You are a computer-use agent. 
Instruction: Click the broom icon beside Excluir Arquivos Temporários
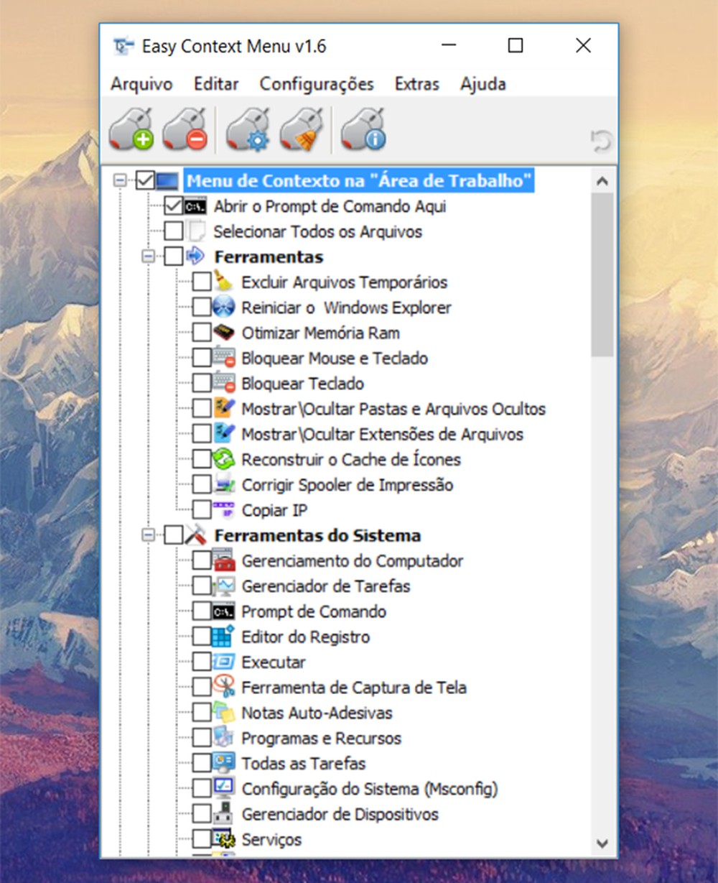(224, 281)
